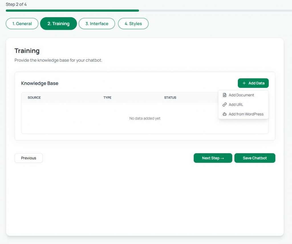292x244 pixels.
Task: Open the 4. Styles tab
Action: click(x=133, y=23)
